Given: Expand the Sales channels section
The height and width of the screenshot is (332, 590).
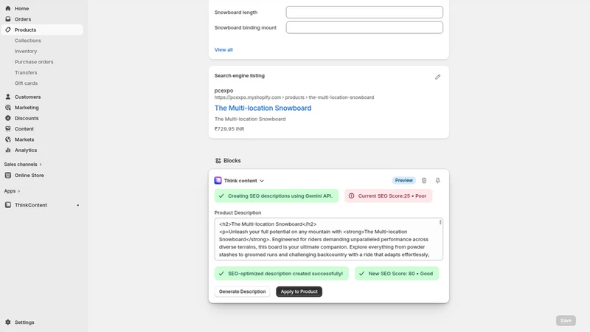Looking at the screenshot, I should [23, 164].
